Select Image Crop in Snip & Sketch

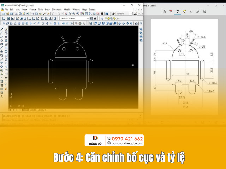204,12
